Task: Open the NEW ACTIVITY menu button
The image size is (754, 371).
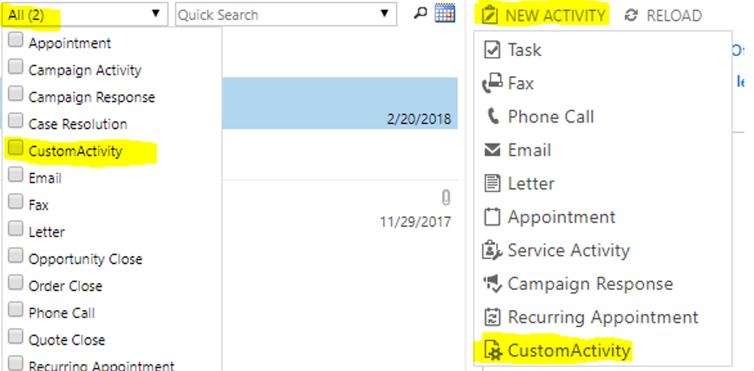Action: pyautogui.click(x=544, y=15)
